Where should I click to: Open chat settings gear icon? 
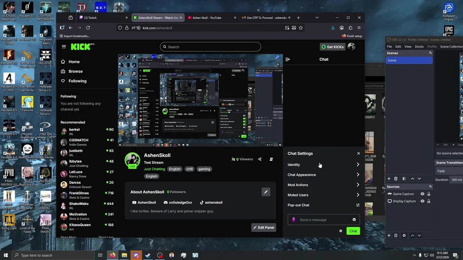coord(340,231)
